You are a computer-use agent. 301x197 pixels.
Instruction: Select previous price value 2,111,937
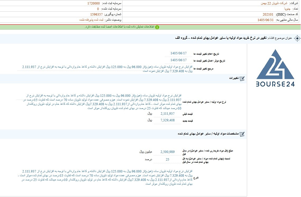point(167,114)
